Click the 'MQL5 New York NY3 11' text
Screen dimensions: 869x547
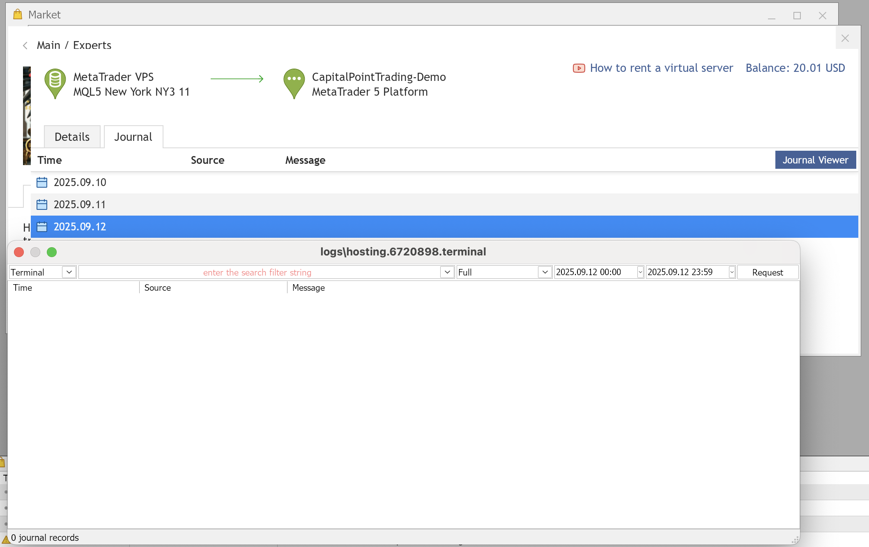tap(131, 92)
